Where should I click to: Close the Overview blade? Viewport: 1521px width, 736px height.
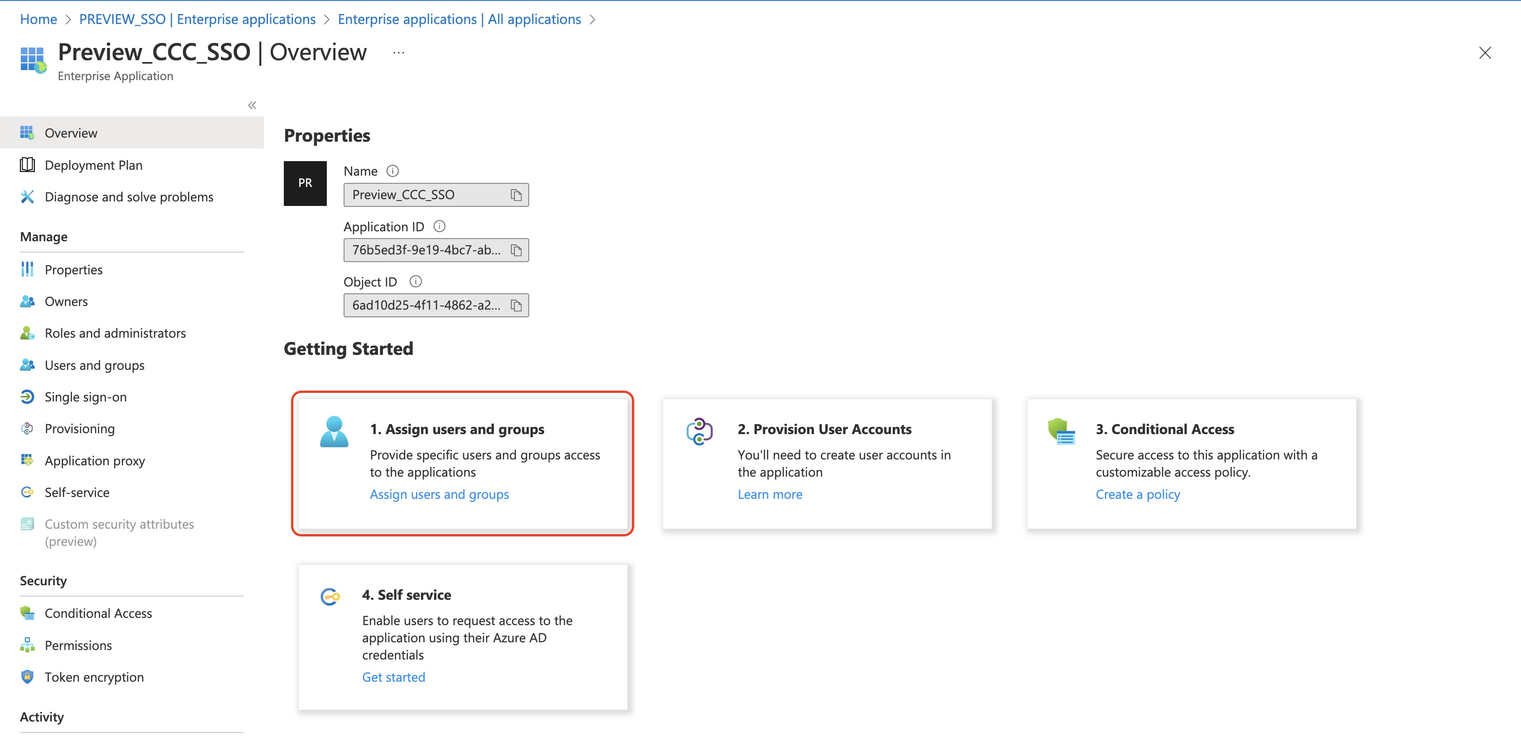[1484, 53]
